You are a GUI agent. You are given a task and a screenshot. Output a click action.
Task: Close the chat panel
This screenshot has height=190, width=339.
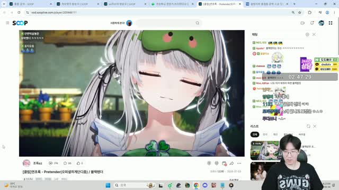314,34
